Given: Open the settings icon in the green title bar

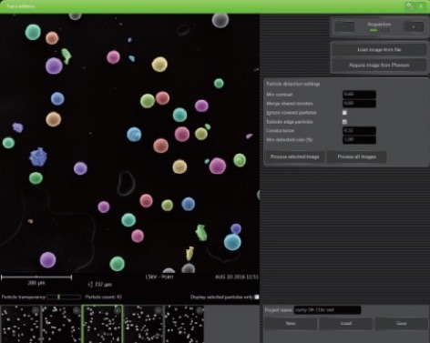Looking at the screenshot, I should 410,5.
